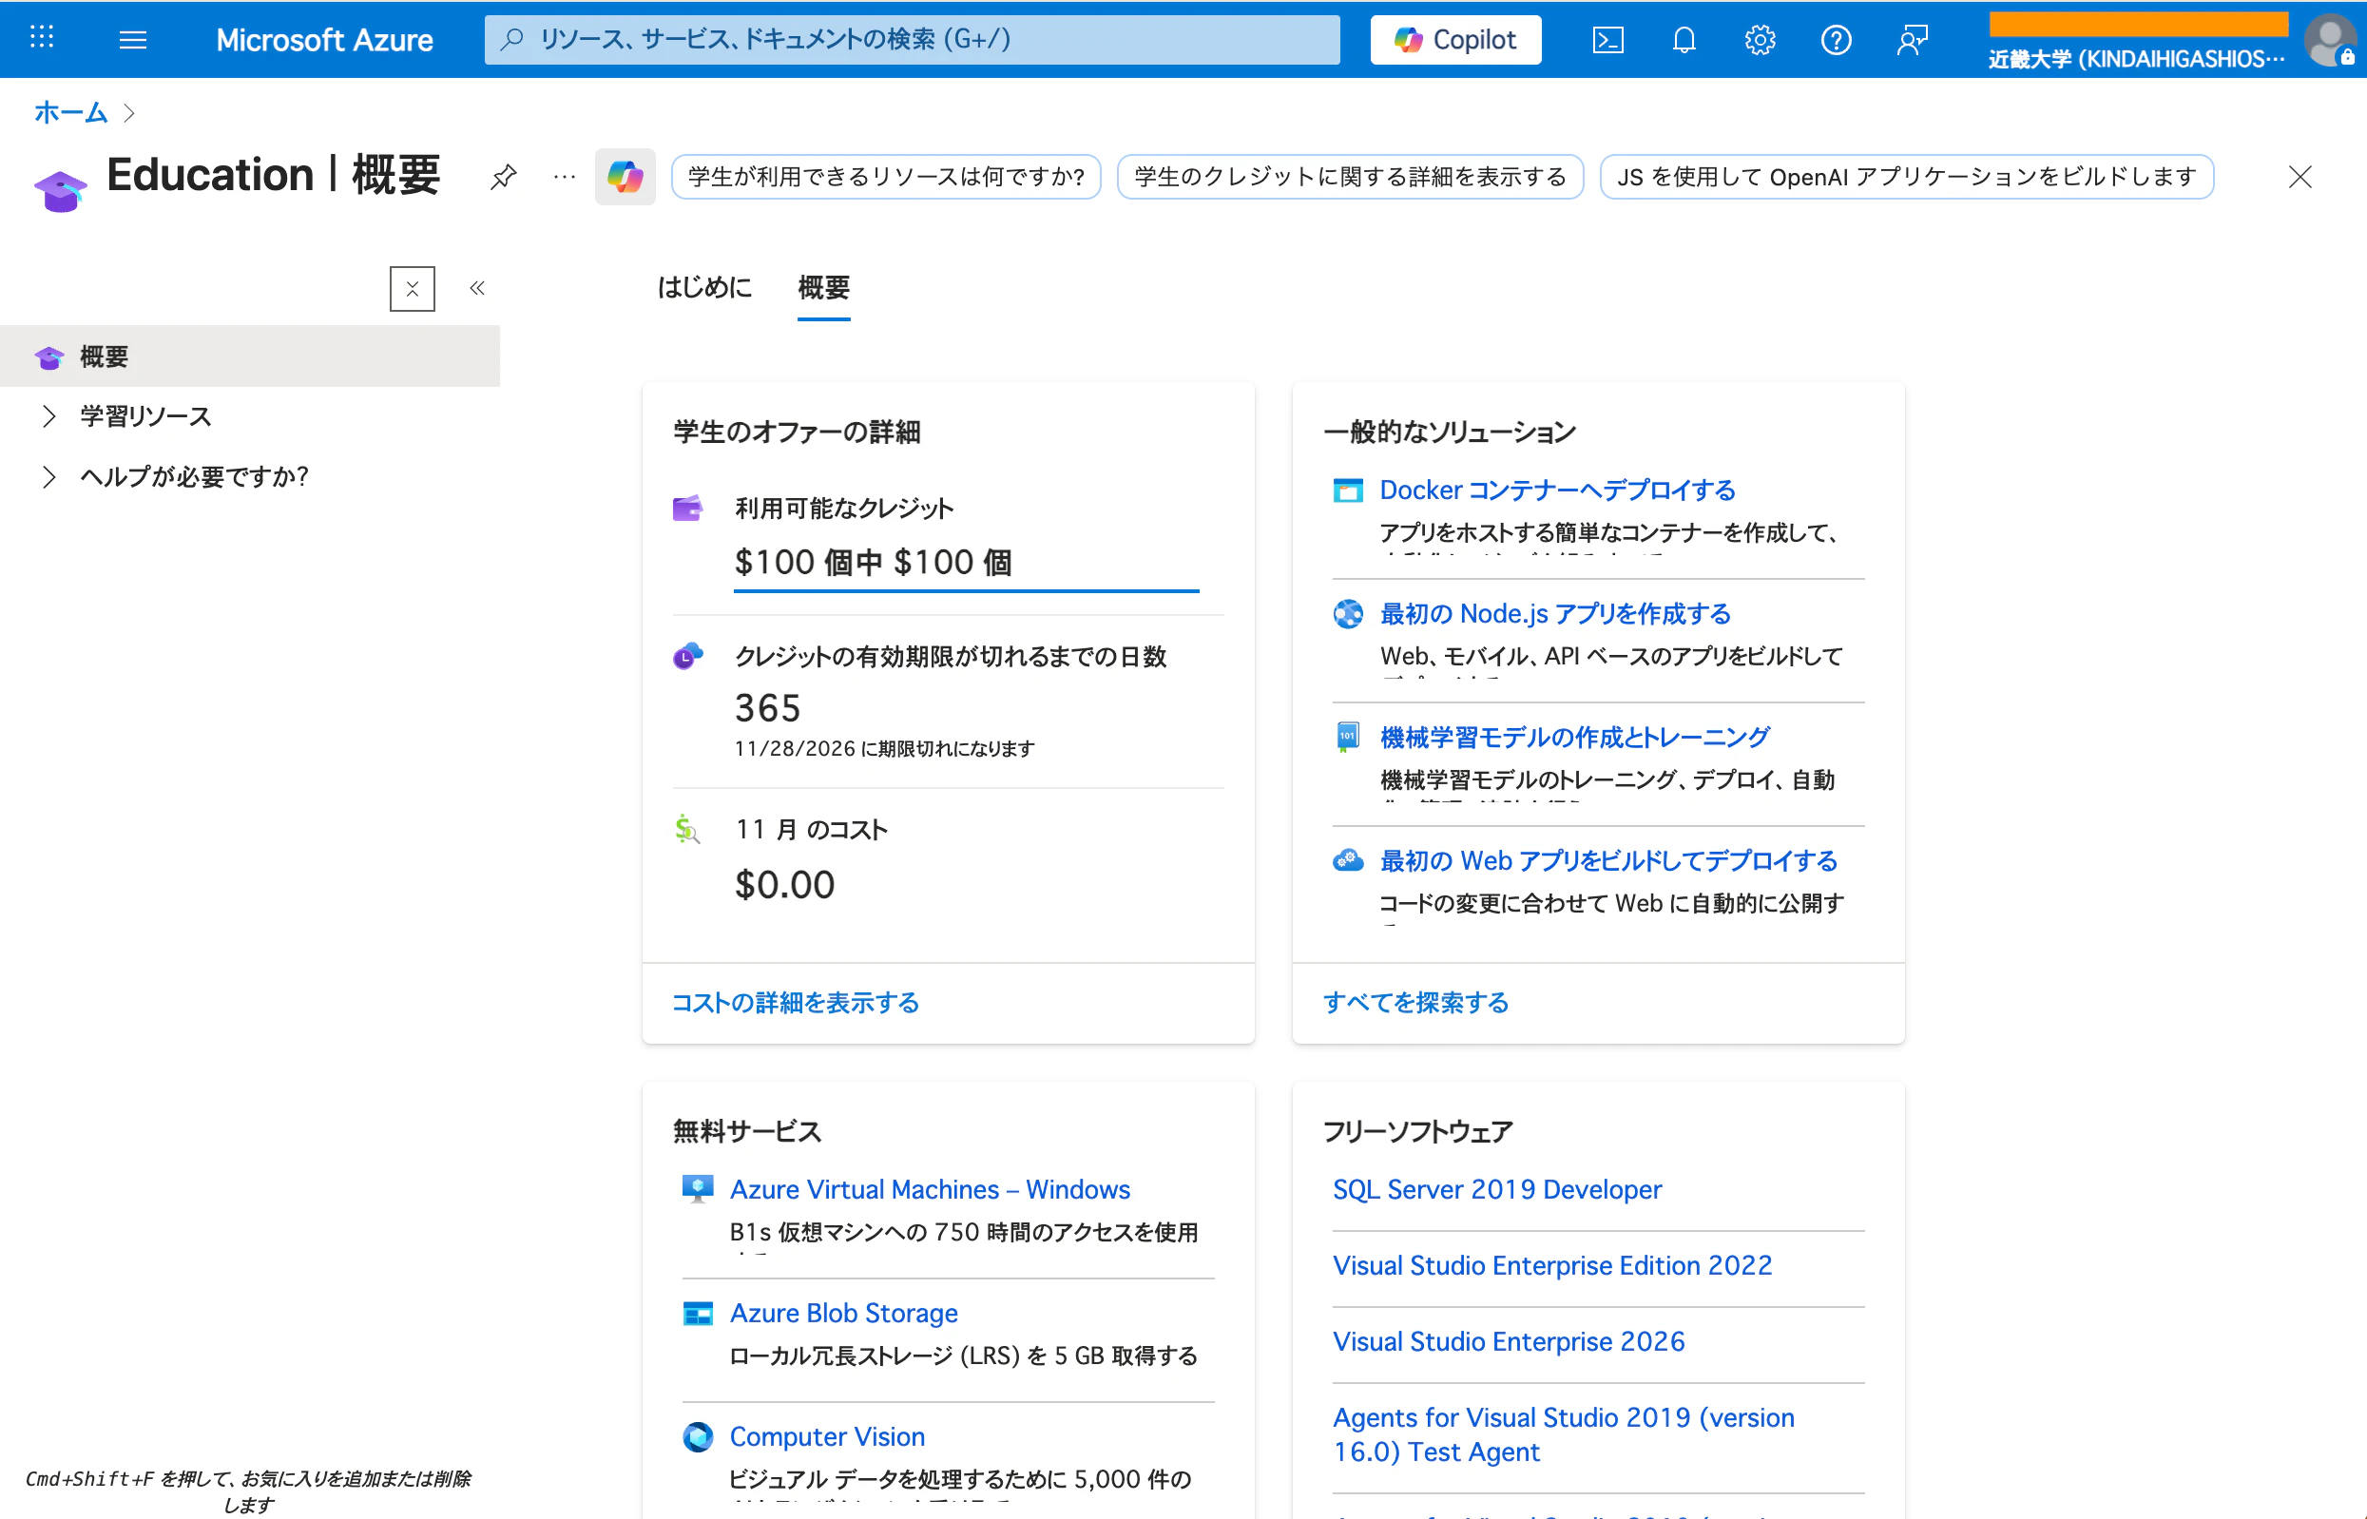Open the feedback icon in header
The height and width of the screenshot is (1519, 2367).
tap(1912, 40)
